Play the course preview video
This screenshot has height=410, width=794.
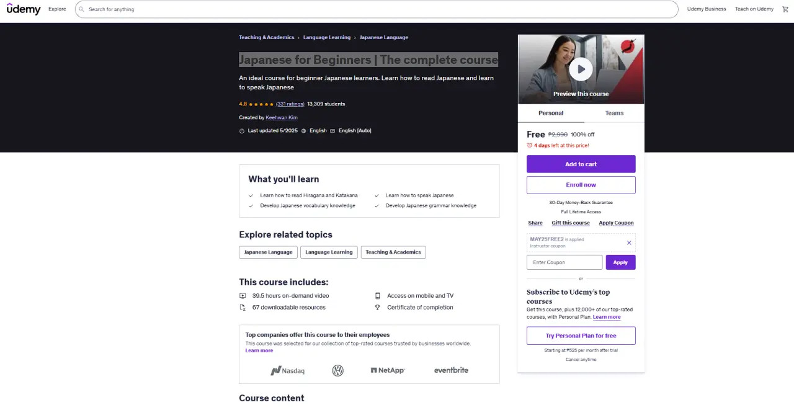click(581, 69)
